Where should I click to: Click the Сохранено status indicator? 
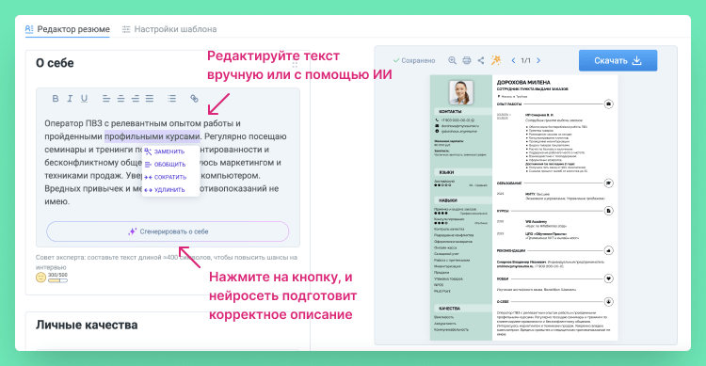tap(414, 60)
